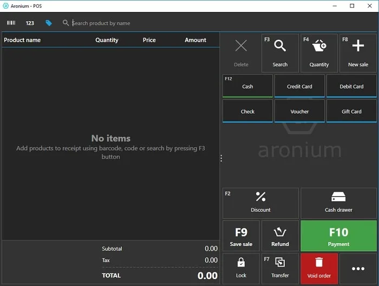Click the Tax label
This screenshot has height=286, width=379.
point(106,260)
